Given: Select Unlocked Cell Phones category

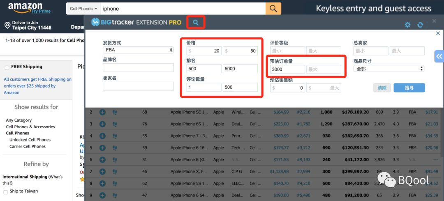Looking at the screenshot, I should (x=30, y=140).
